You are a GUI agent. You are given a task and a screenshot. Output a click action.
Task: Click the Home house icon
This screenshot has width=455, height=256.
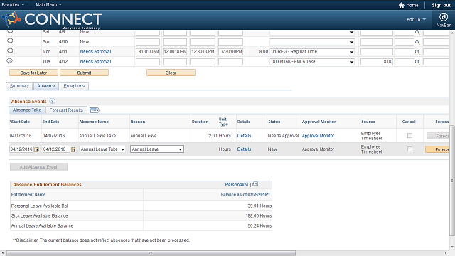click(401, 5)
